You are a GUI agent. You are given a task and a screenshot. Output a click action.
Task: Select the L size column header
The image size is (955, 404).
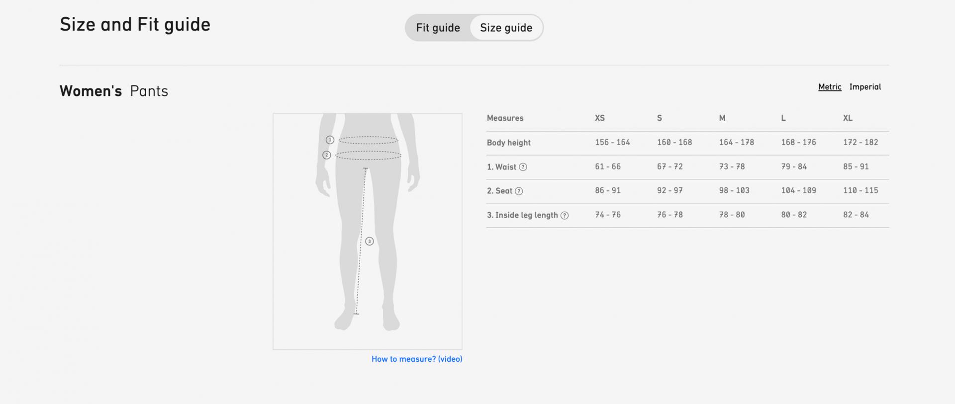pyautogui.click(x=783, y=118)
